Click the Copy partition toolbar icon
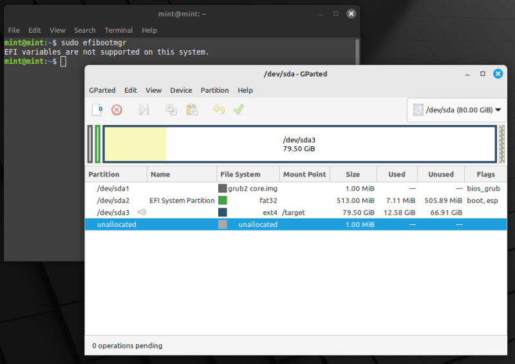This screenshot has height=364, width=515. point(171,110)
